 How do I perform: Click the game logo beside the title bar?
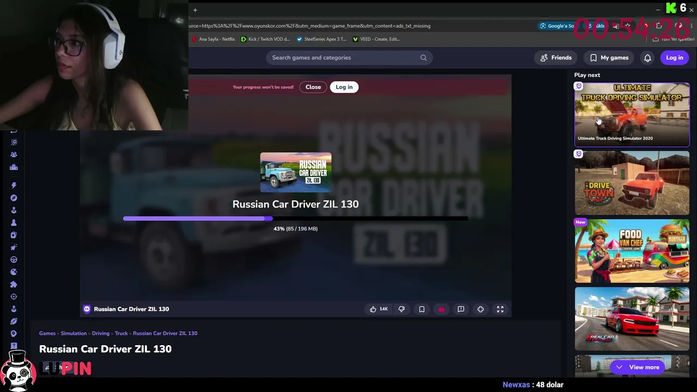pos(87,309)
